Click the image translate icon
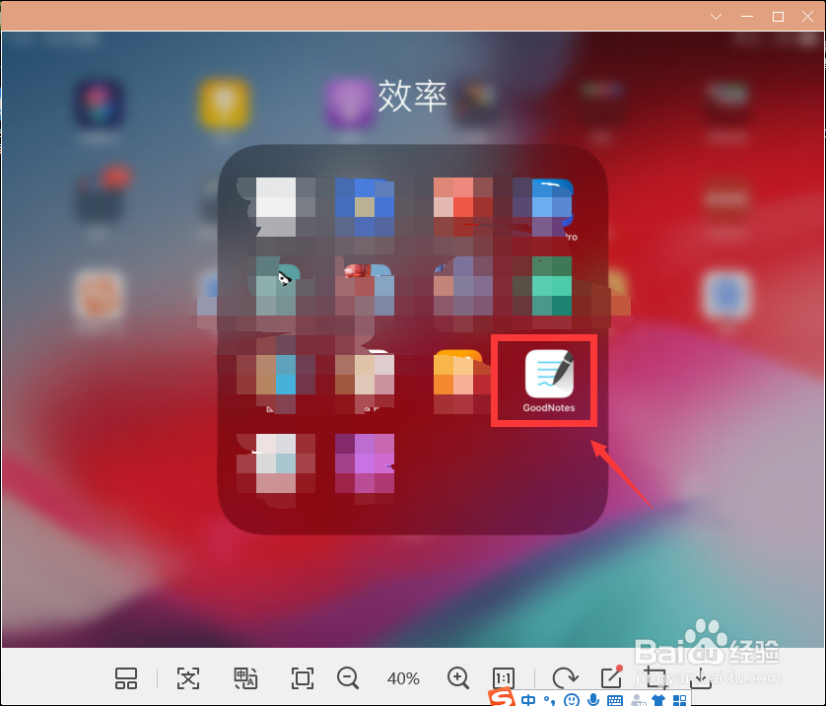The image size is (826, 706). tap(245, 678)
